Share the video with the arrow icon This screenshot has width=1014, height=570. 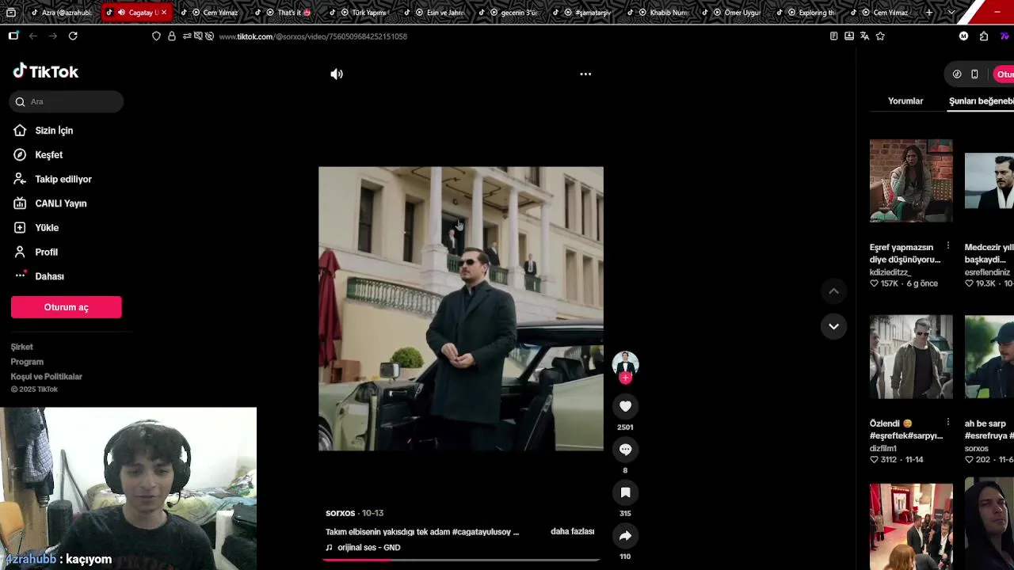[x=625, y=536]
